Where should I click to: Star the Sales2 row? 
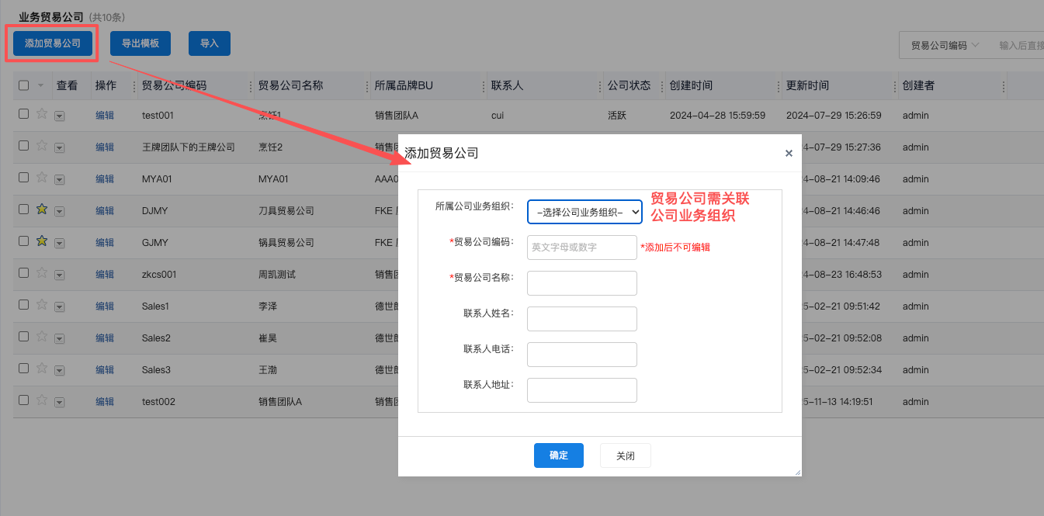(42, 337)
